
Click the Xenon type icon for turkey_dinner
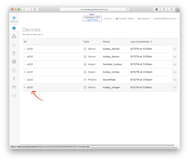pos(85,49)
